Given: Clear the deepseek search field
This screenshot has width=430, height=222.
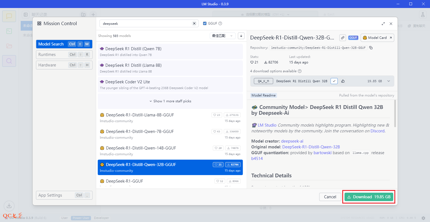Looking at the screenshot, I should point(194,23).
